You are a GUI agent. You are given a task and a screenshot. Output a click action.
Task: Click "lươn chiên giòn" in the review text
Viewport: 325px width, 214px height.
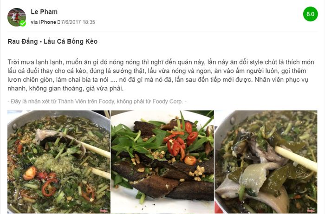click(x=31, y=79)
